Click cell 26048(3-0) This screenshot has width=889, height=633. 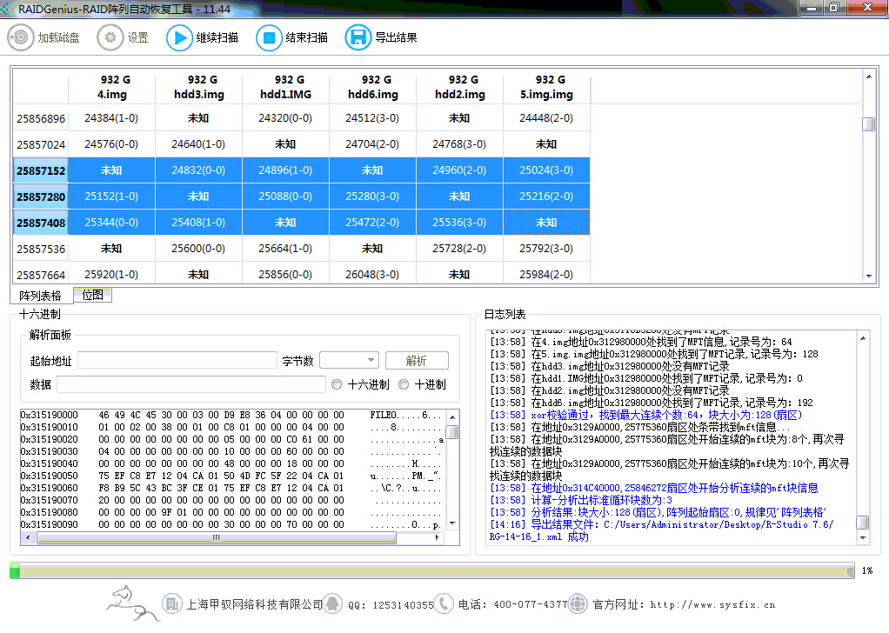373,274
